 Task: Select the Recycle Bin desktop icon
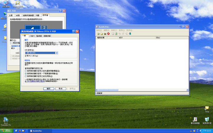[x=207, y=121]
